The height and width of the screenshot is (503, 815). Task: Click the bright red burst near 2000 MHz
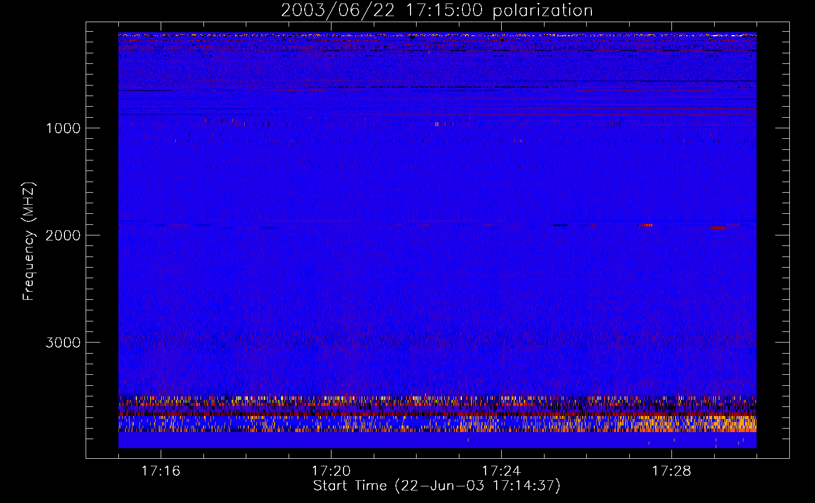(x=648, y=225)
